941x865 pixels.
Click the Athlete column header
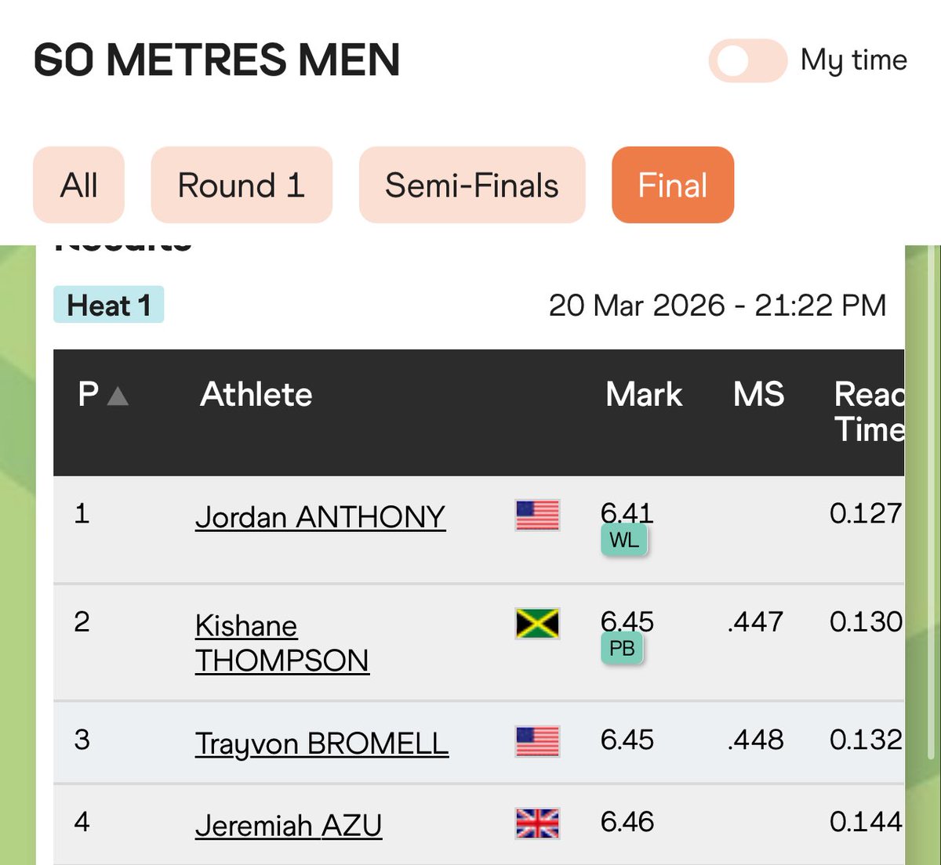pyautogui.click(x=256, y=394)
